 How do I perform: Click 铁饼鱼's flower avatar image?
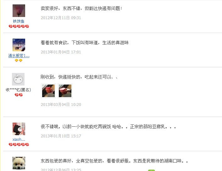[19, 11]
